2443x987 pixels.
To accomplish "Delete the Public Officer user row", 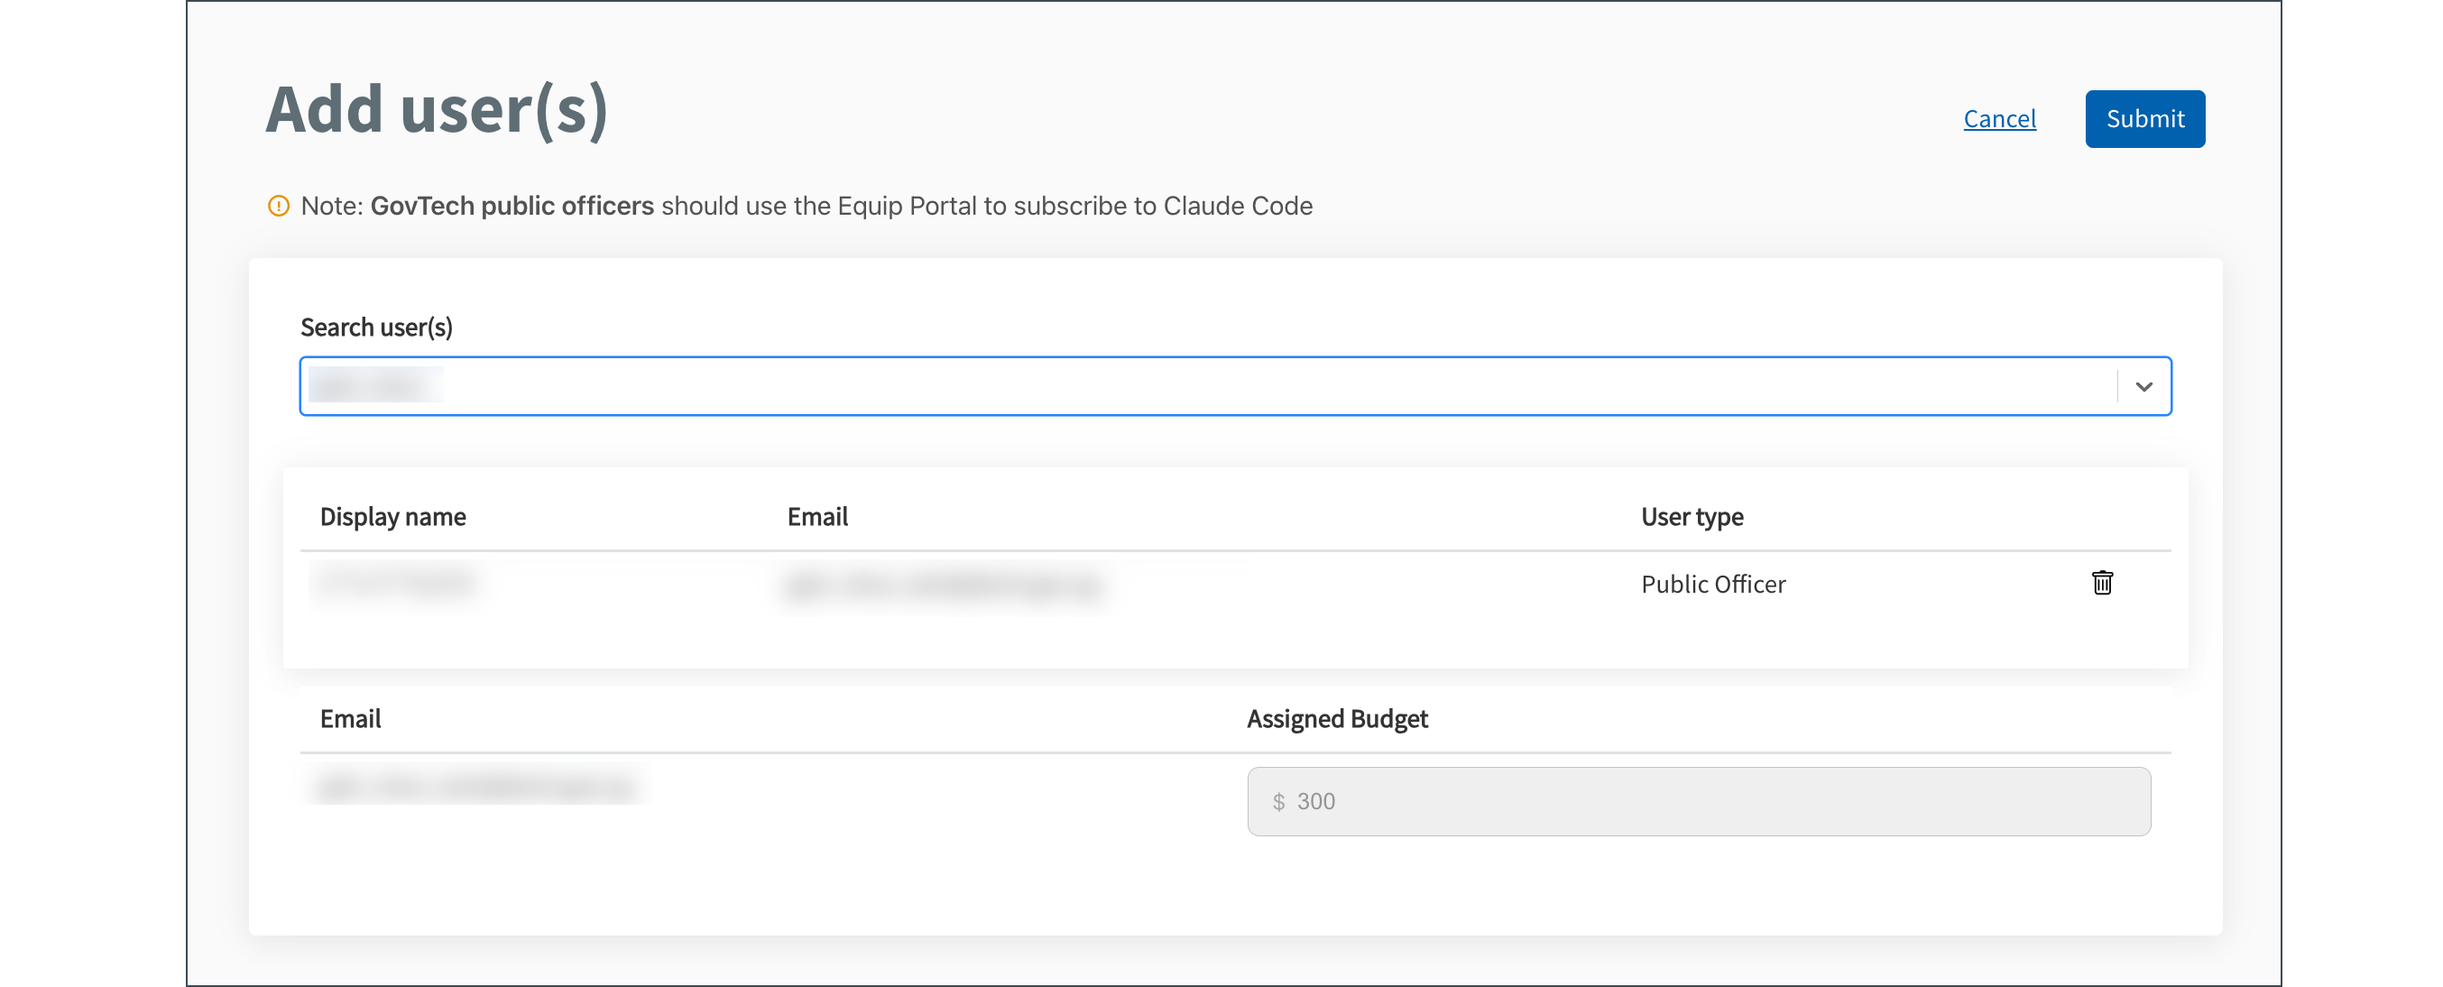I will (x=2102, y=582).
